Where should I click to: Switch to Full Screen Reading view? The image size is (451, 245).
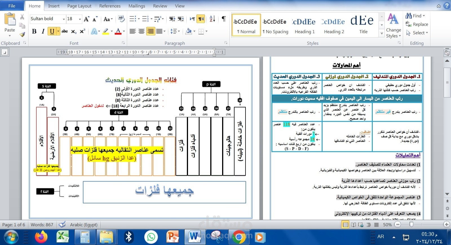[x=353, y=225]
